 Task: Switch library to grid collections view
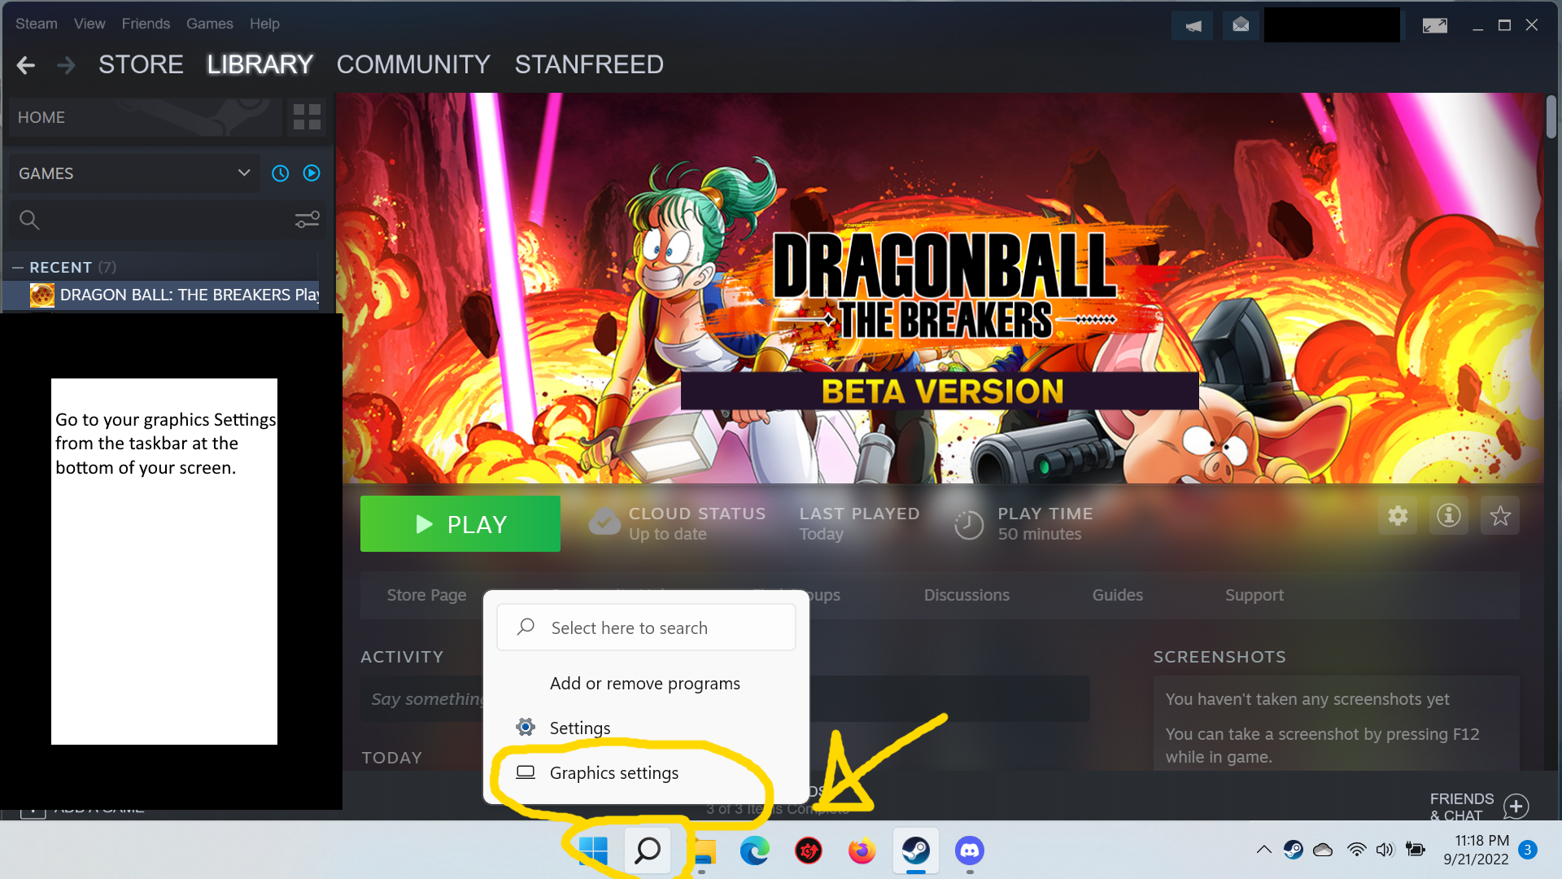[x=307, y=117]
